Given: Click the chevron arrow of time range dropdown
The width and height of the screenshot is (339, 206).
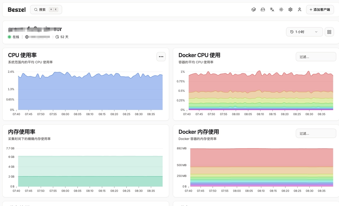Looking at the screenshot, I should (x=316, y=32).
